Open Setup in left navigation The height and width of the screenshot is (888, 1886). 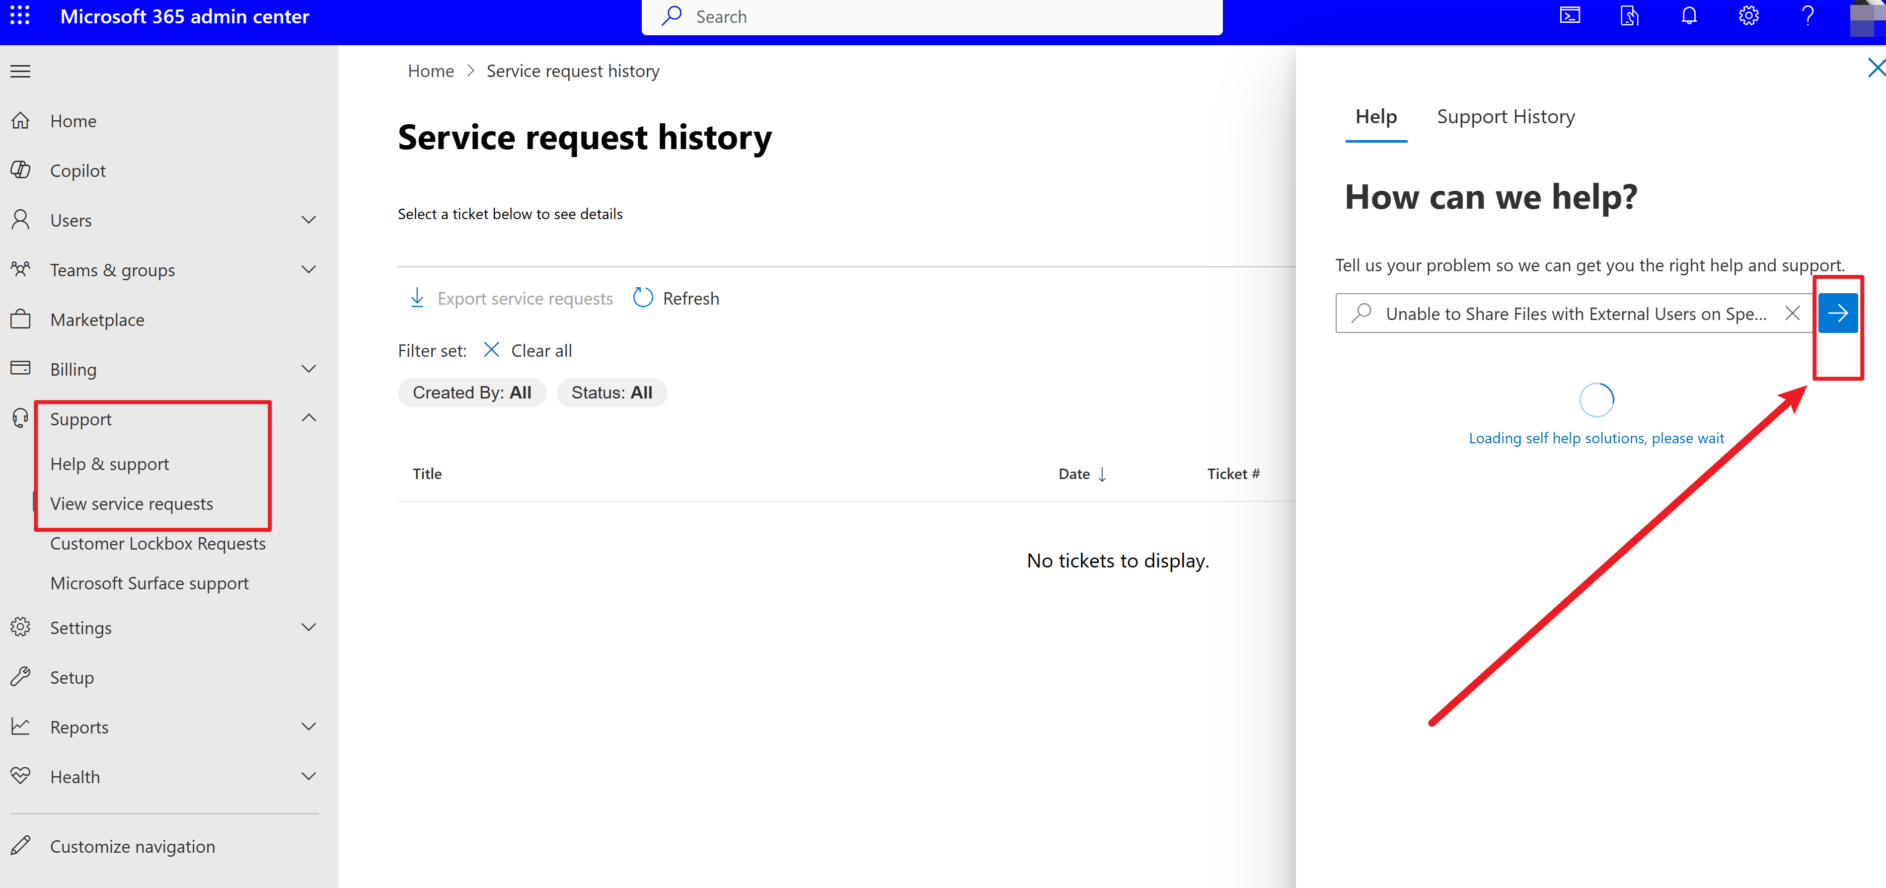point(72,678)
